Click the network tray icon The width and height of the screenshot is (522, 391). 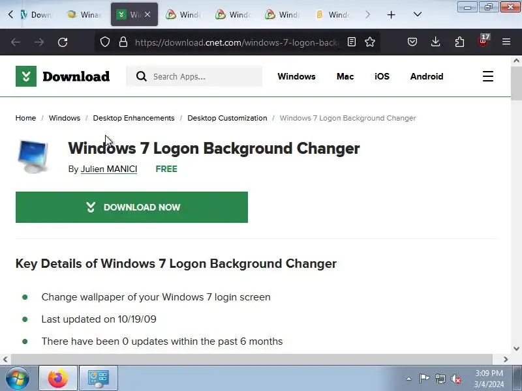(440, 379)
